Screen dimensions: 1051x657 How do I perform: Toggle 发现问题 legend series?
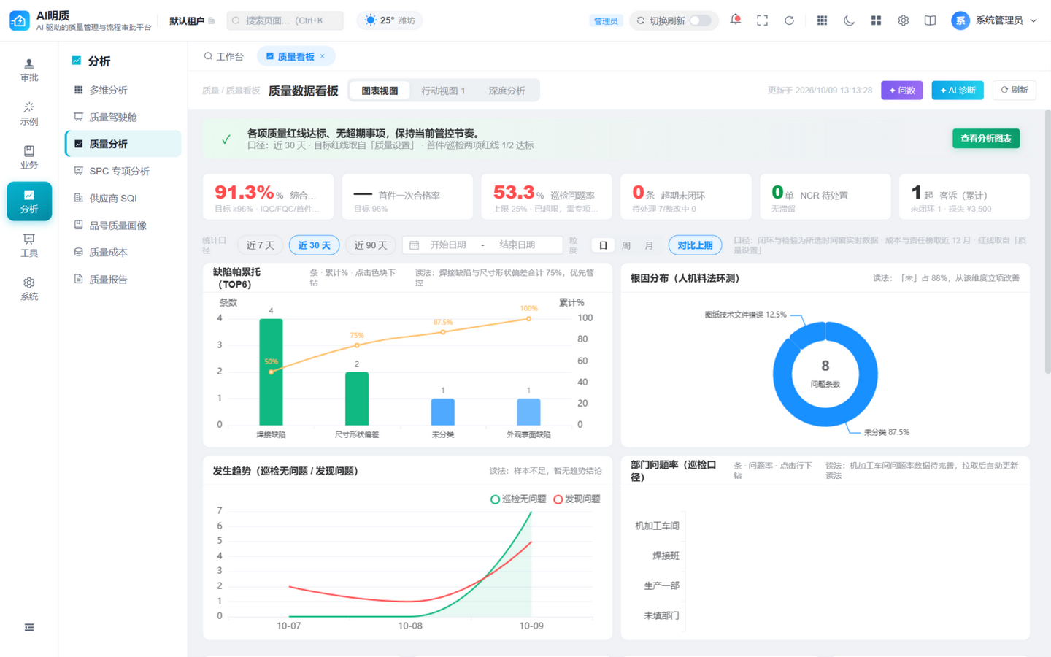coord(577,499)
